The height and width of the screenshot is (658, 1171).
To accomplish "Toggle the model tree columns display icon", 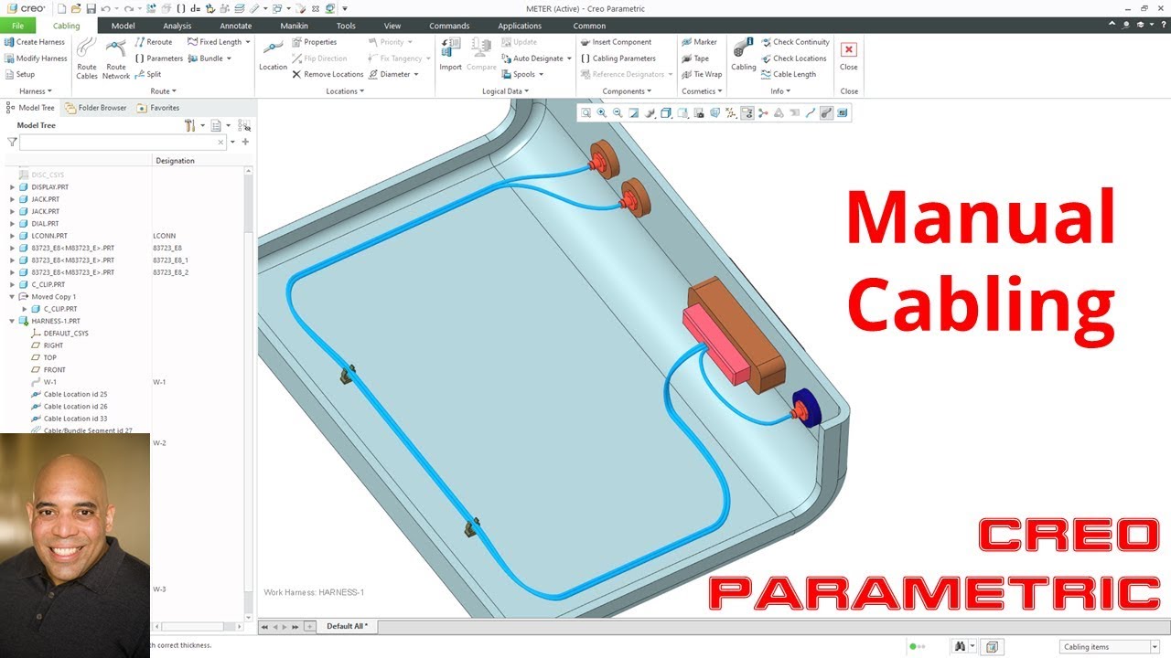I will coord(244,125).
